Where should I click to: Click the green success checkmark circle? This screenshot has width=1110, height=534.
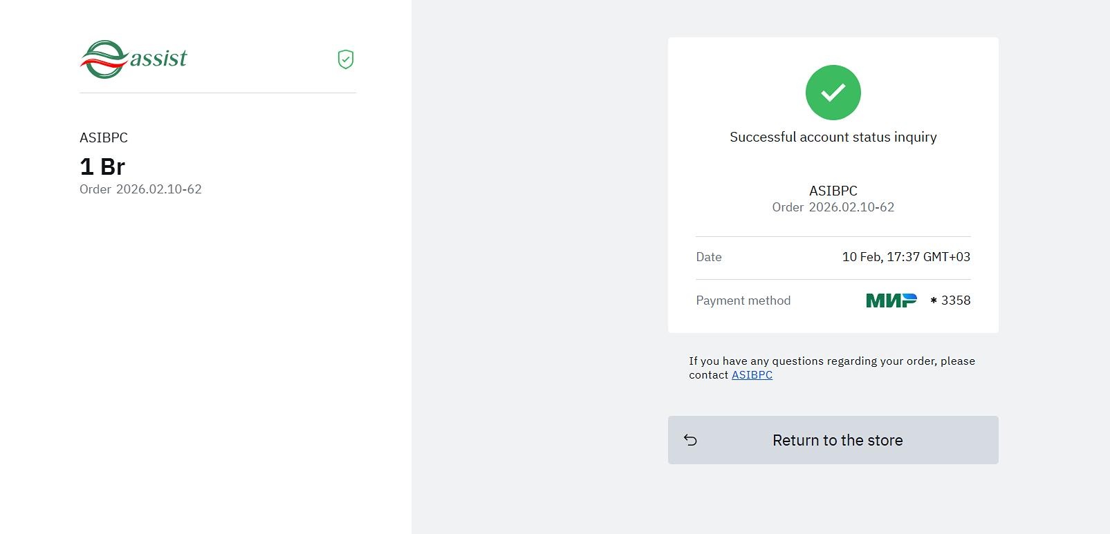pos(833,93)
